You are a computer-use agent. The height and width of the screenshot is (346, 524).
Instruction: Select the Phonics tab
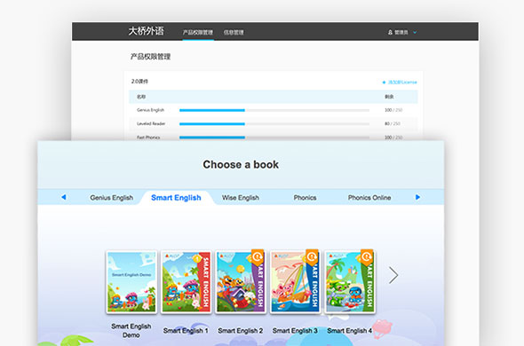(x=305, y=198)
